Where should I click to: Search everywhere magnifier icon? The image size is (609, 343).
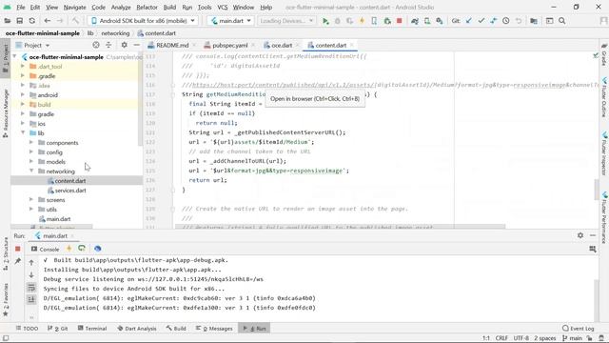pos(562,21)
